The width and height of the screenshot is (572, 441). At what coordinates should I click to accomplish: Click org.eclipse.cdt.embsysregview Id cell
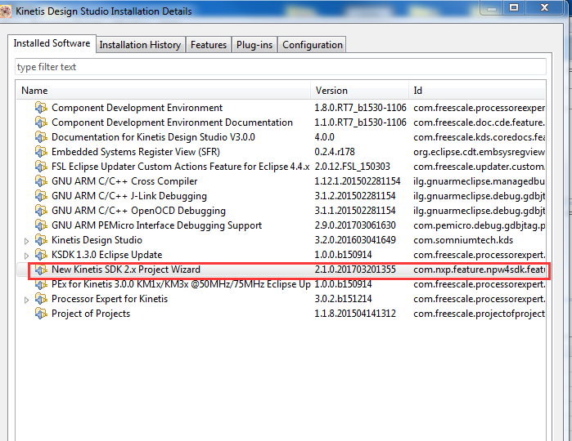479,152
